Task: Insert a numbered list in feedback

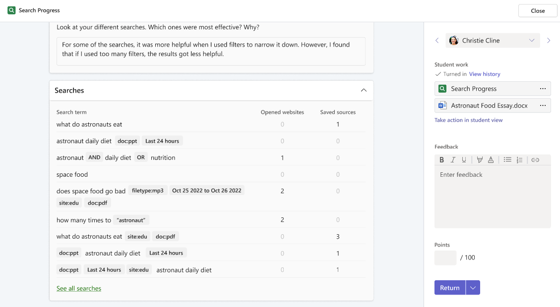Action: pos(518,159)
